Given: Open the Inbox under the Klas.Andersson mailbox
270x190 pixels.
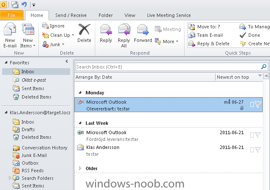Looking at the screenshot, I should [x=23, y=122].
